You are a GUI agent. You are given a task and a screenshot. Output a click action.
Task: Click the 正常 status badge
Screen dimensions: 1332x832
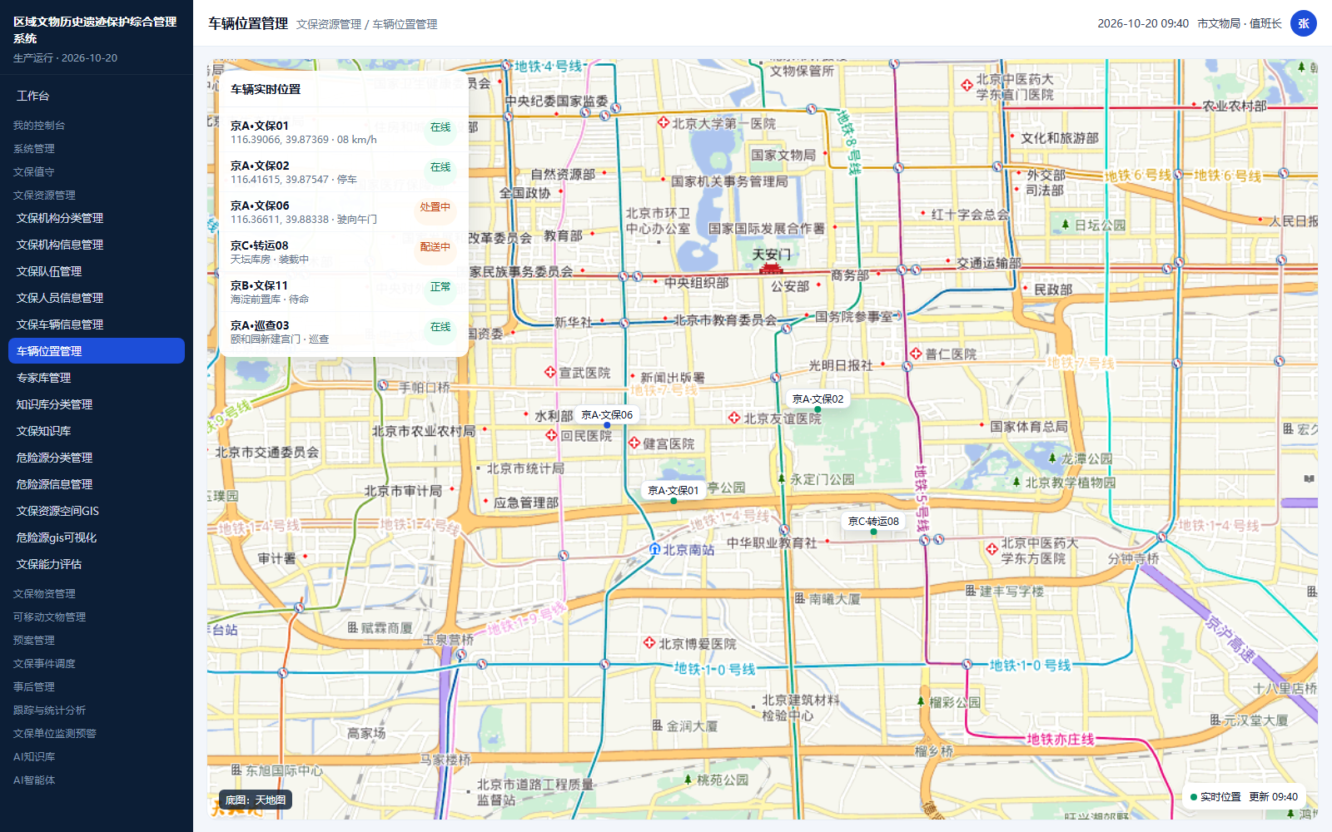click(x=440, y=287)
